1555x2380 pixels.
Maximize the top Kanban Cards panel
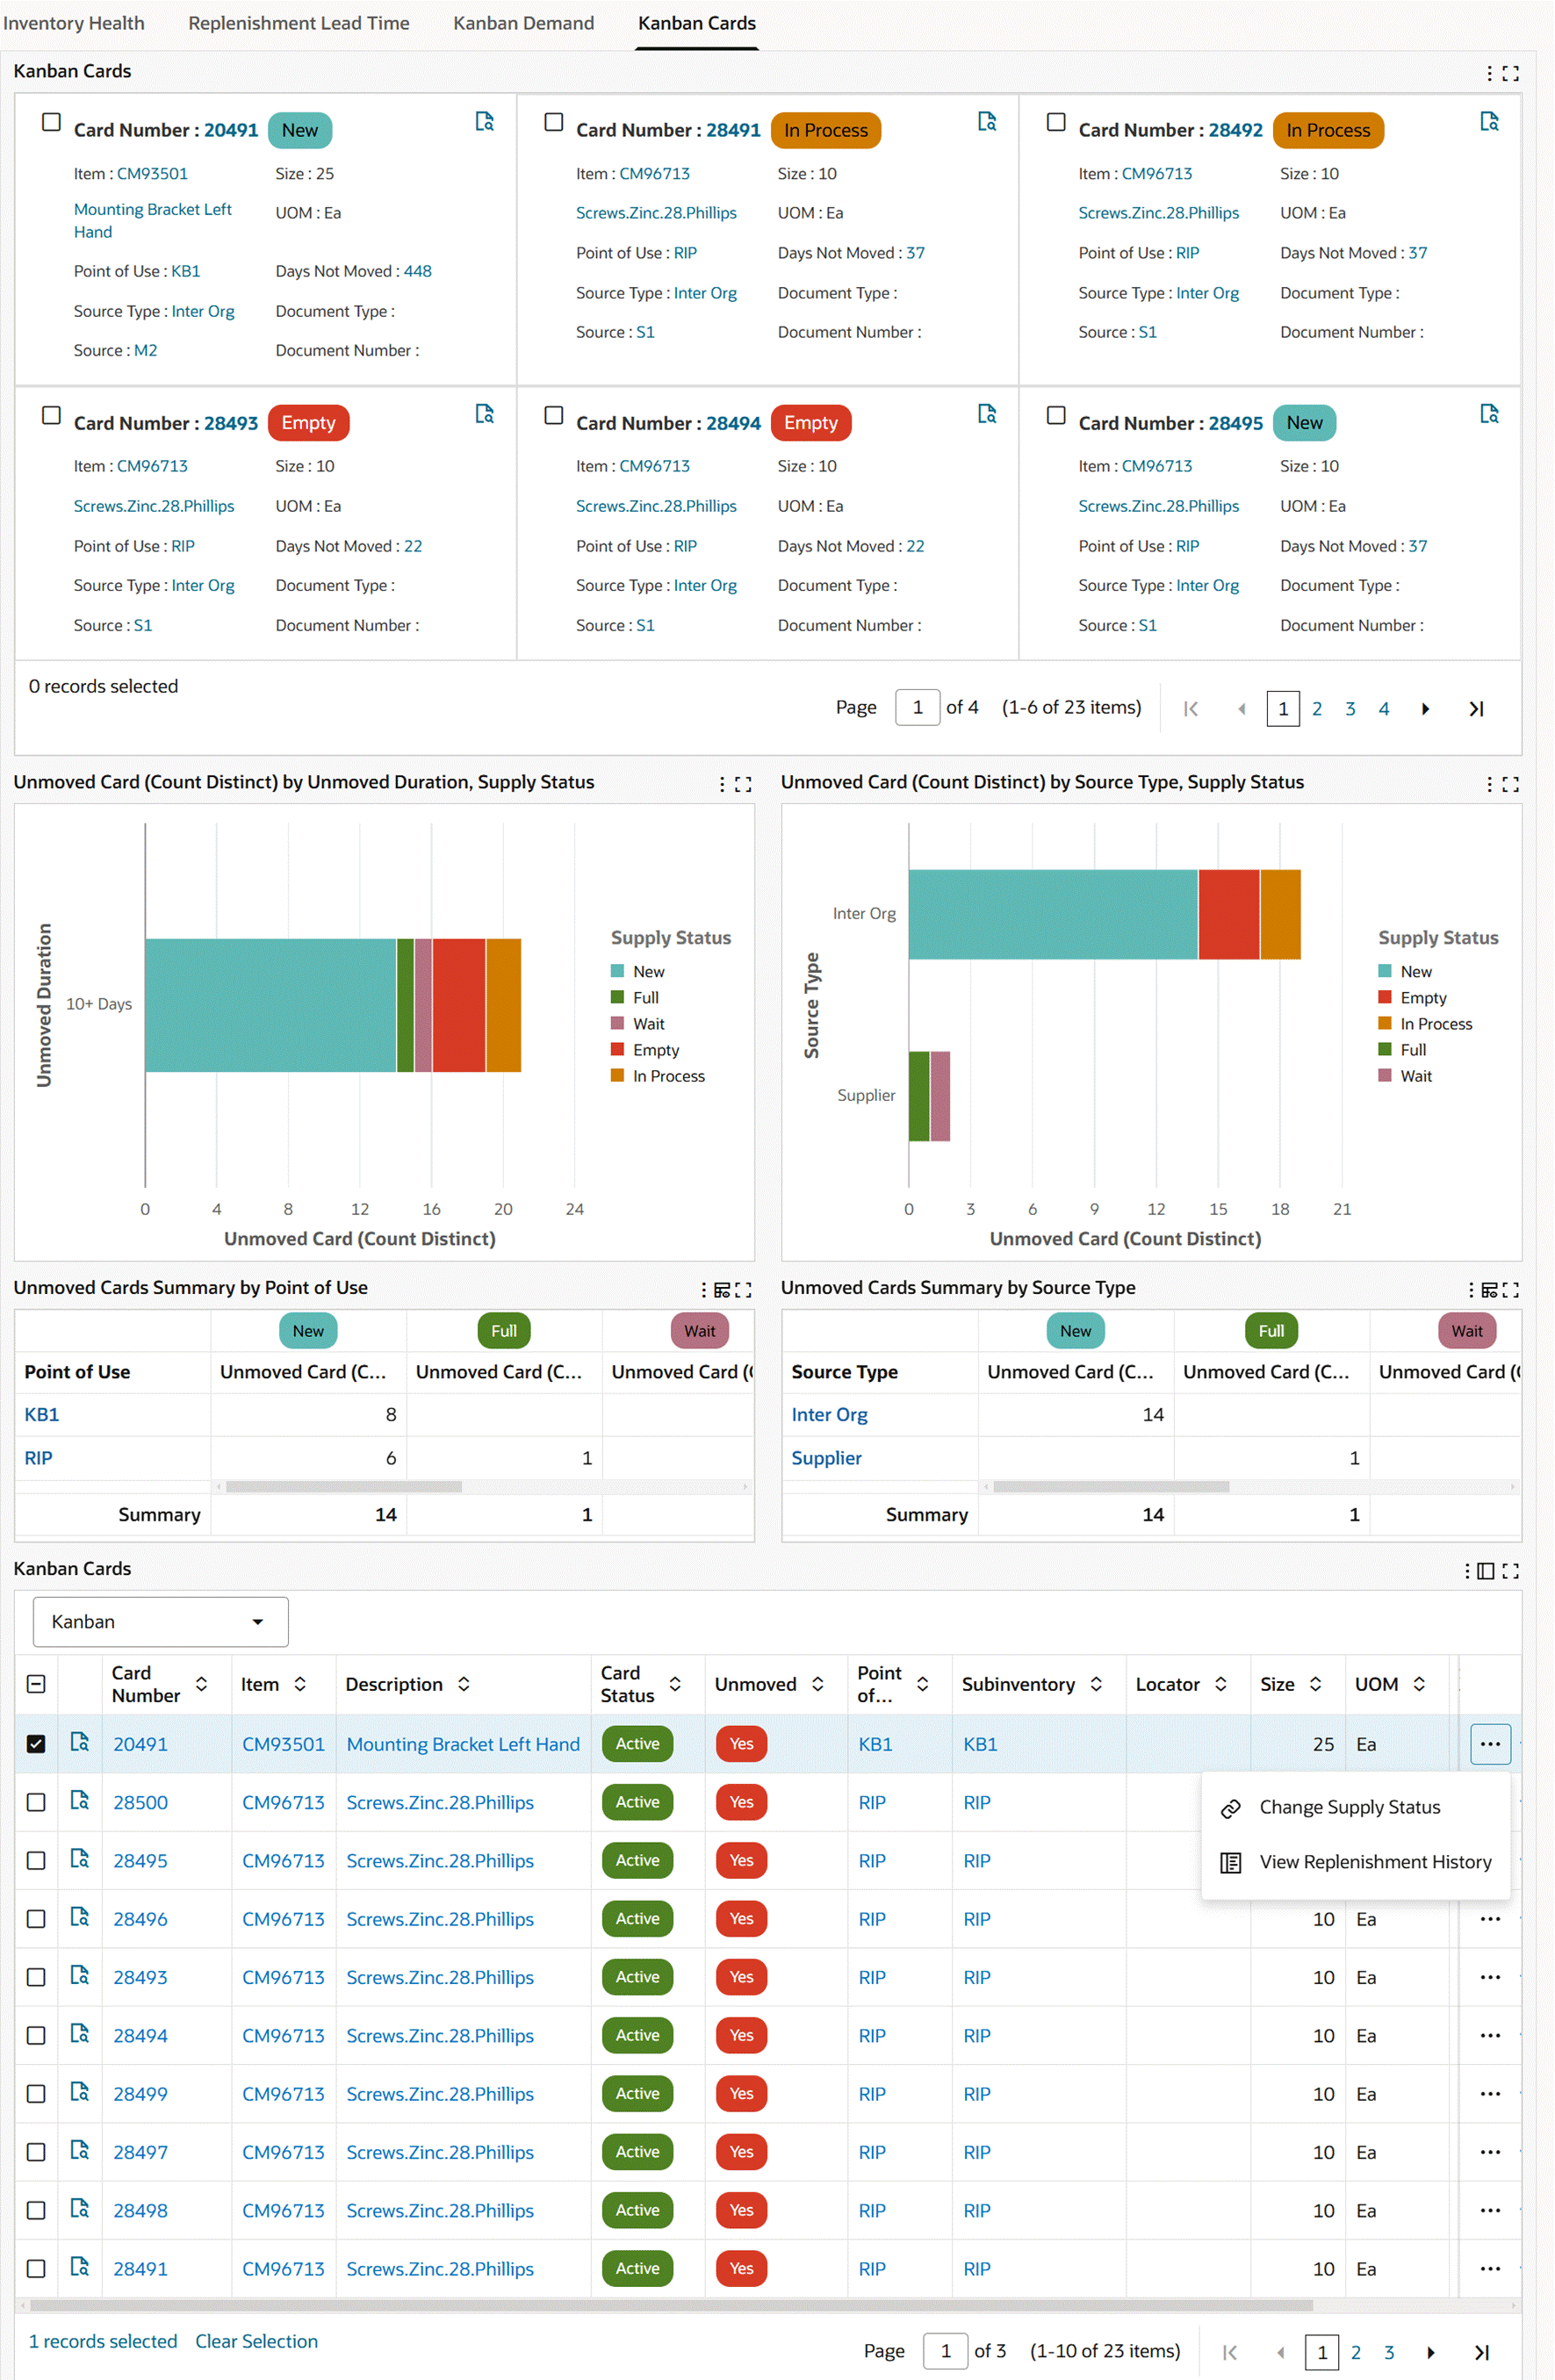[1511, 73]
